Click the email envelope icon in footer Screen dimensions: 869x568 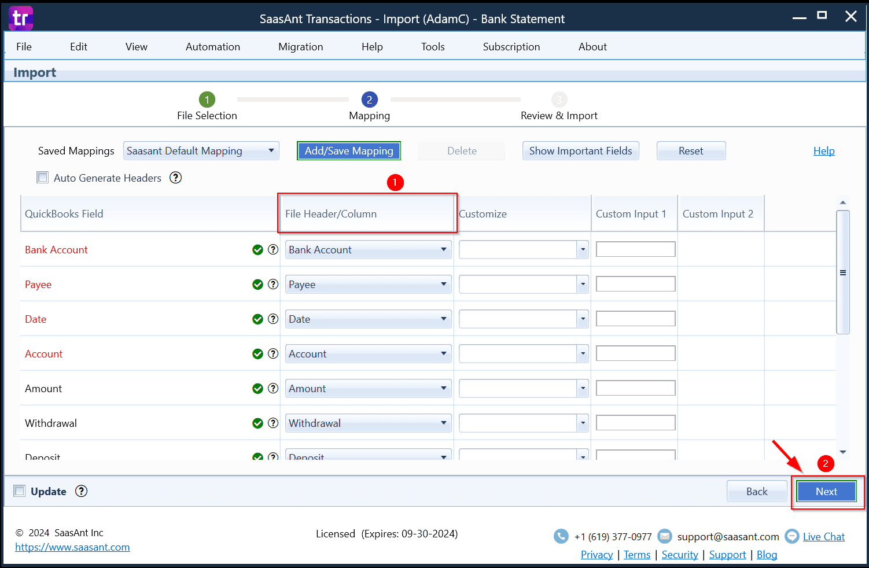tap(665, 536)
